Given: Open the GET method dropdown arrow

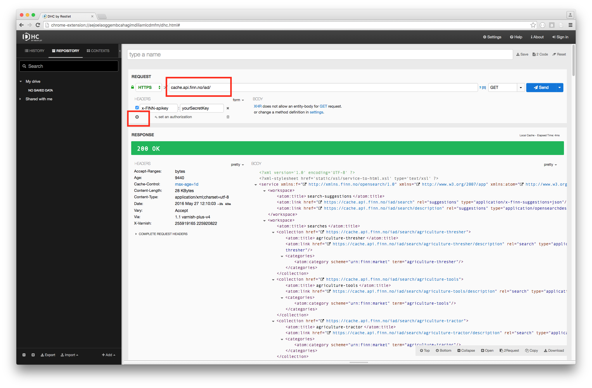Looking at the screenshot, I should (521, 87).
